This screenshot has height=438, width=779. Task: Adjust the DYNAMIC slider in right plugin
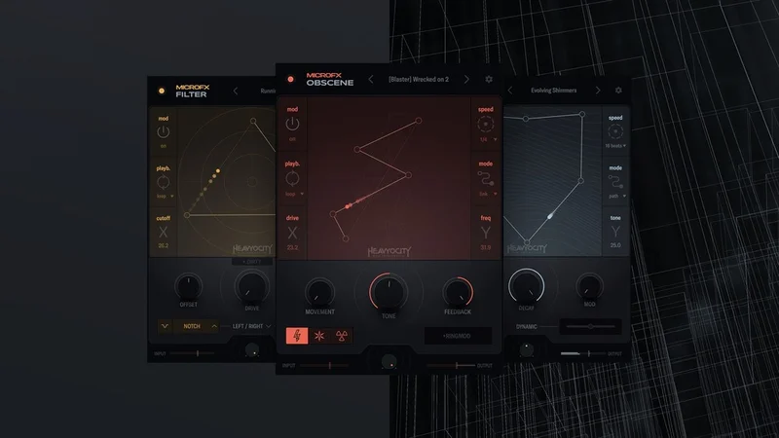[590, 326]
